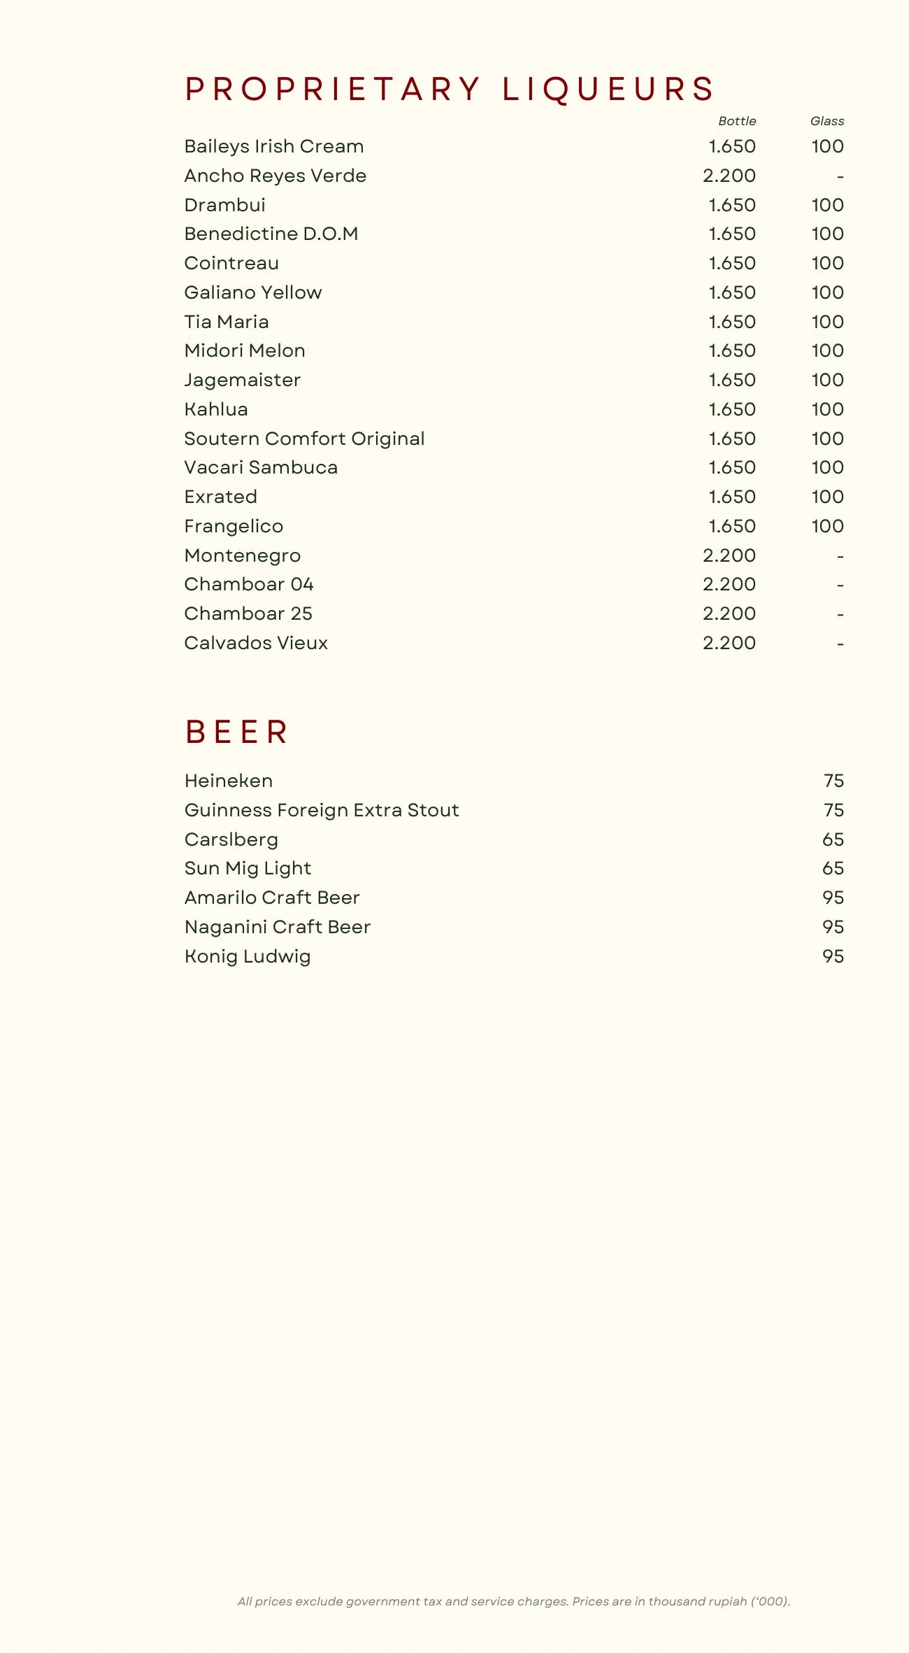Click the Proprietary Liqueurs heading

[x=450, y=90]
